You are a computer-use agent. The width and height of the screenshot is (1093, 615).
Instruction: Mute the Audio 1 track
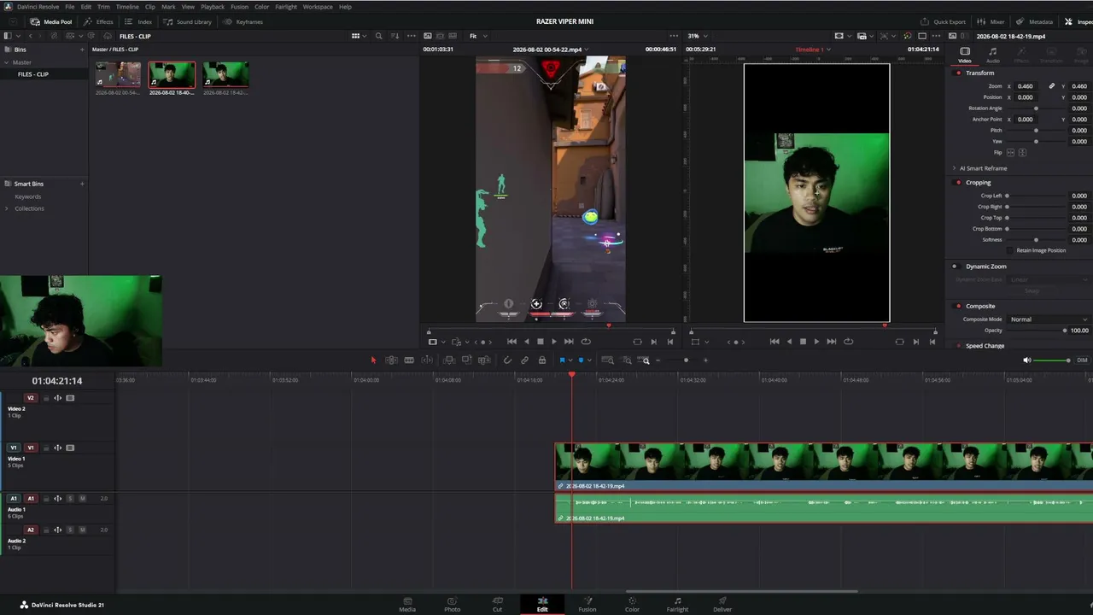82,498
